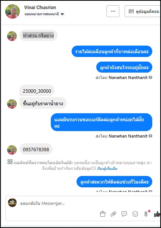Click the เรียนรู้เพิ่มเติม link
This screenshot has height=228, width=161.
coord(107,169)
